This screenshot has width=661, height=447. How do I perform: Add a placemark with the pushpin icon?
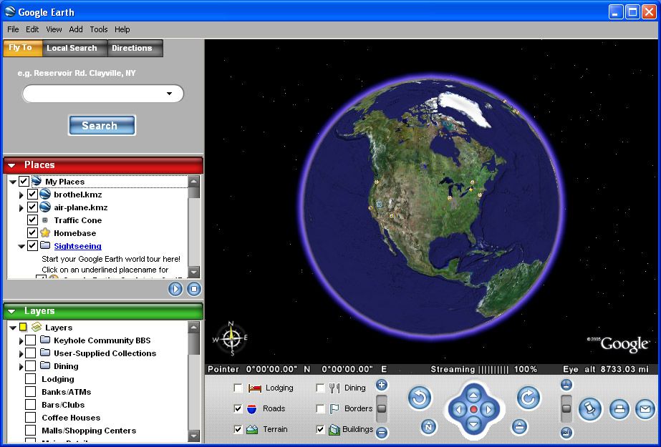point(589,409)
